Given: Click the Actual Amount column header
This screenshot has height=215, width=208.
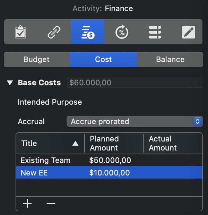Looking at the screenshot, I should click(x=172, y=143).
